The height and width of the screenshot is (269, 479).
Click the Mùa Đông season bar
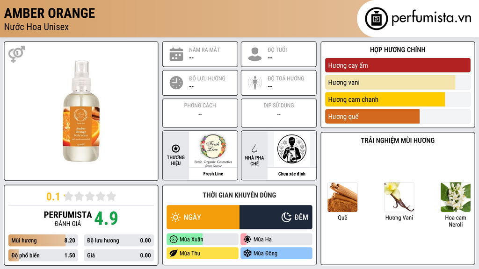pos(276,253)
